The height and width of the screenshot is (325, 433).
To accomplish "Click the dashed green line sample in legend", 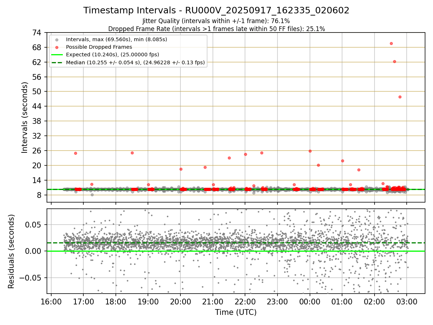I will point(57,62).
